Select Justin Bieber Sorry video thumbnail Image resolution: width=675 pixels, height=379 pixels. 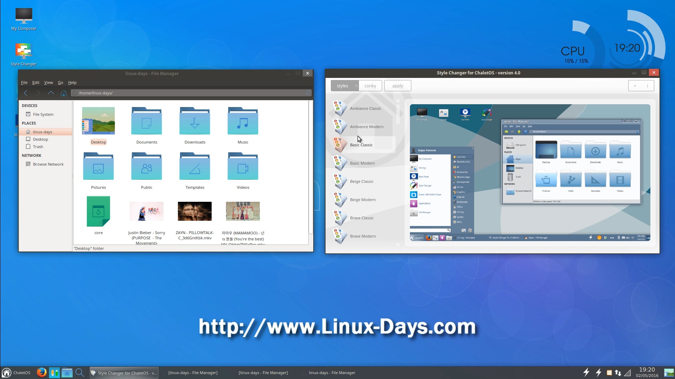pos(147,211)
